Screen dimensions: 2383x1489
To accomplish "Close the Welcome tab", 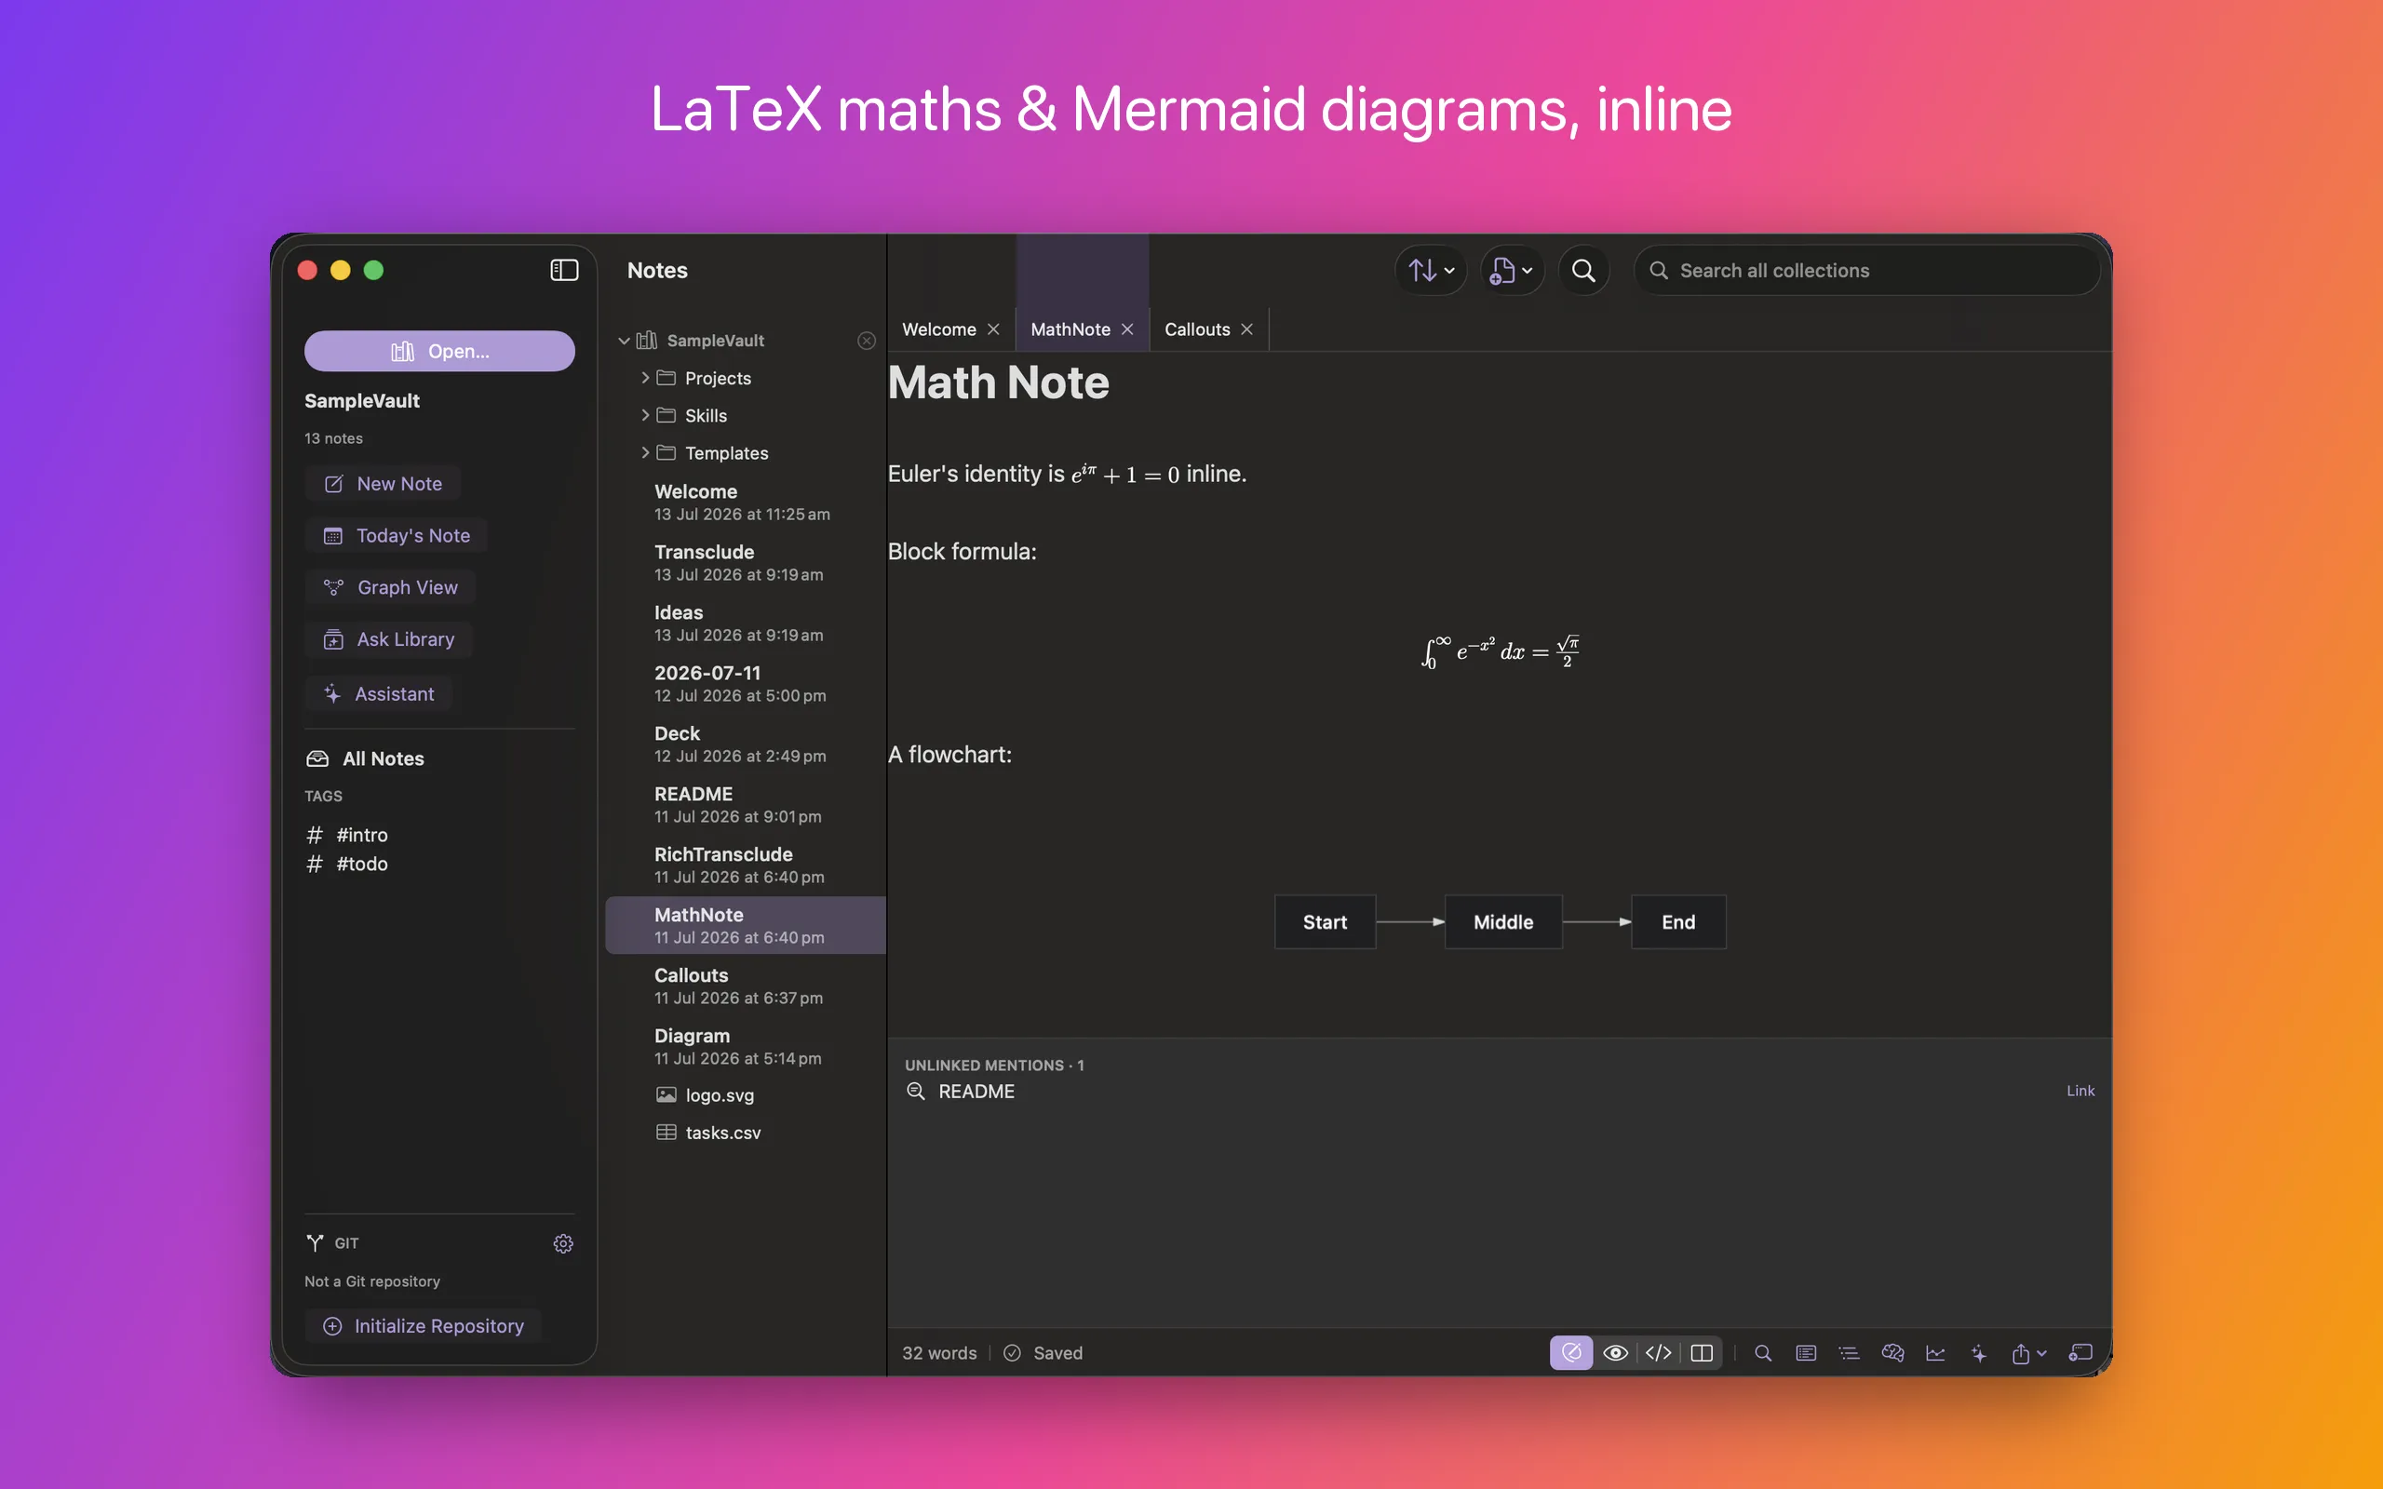I will pyautogui.click(x=992, y=329).
